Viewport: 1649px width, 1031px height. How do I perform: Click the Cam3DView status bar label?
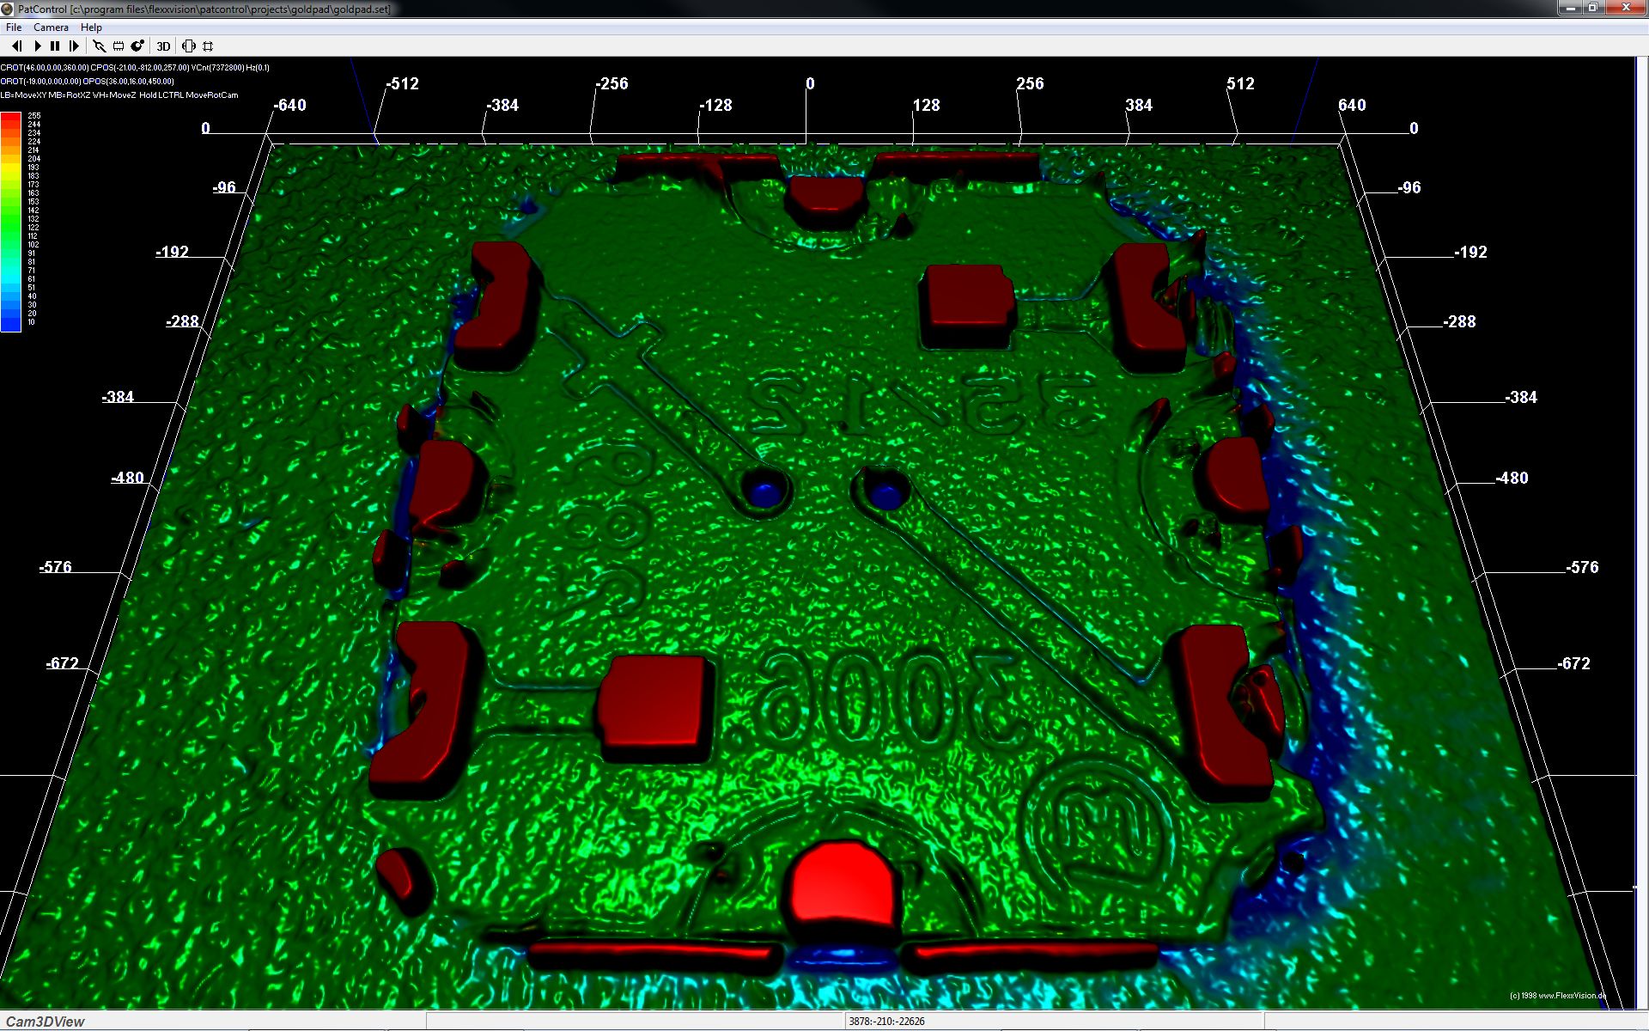[x=46, y=1022]
